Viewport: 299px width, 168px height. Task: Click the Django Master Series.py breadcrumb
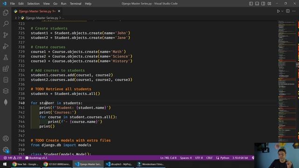(x=42, y=18)
